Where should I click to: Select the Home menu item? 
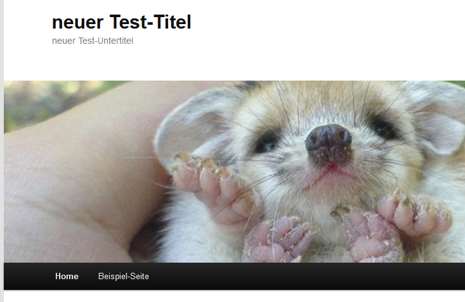[x=67, y=276]
